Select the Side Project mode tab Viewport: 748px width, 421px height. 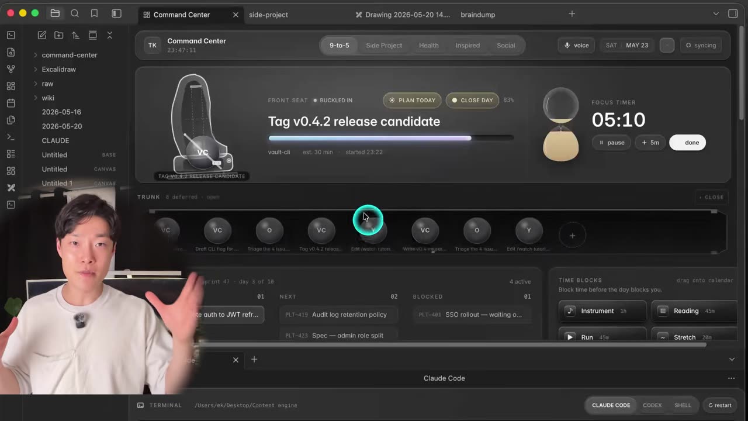pos(384,45)
